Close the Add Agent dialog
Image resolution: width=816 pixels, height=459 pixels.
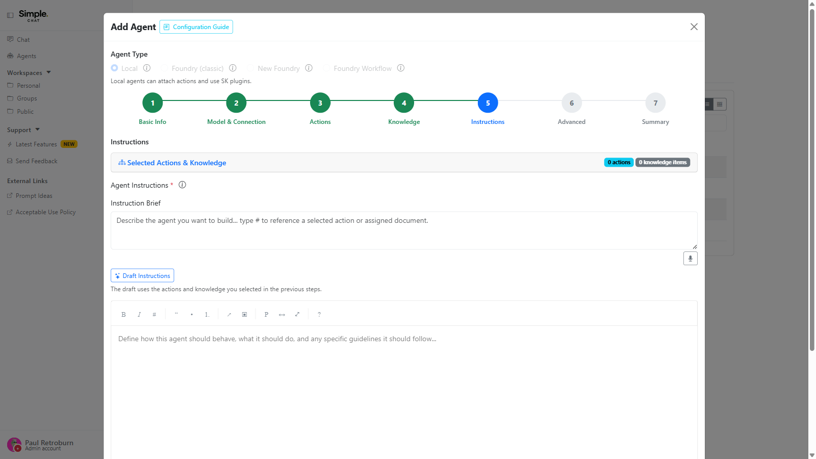[694, 27]
